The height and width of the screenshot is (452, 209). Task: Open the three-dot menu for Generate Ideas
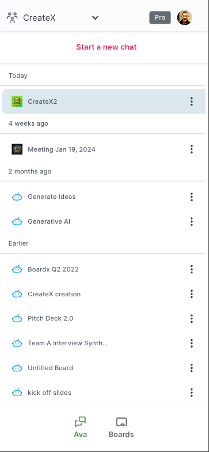tap(191, 197)
